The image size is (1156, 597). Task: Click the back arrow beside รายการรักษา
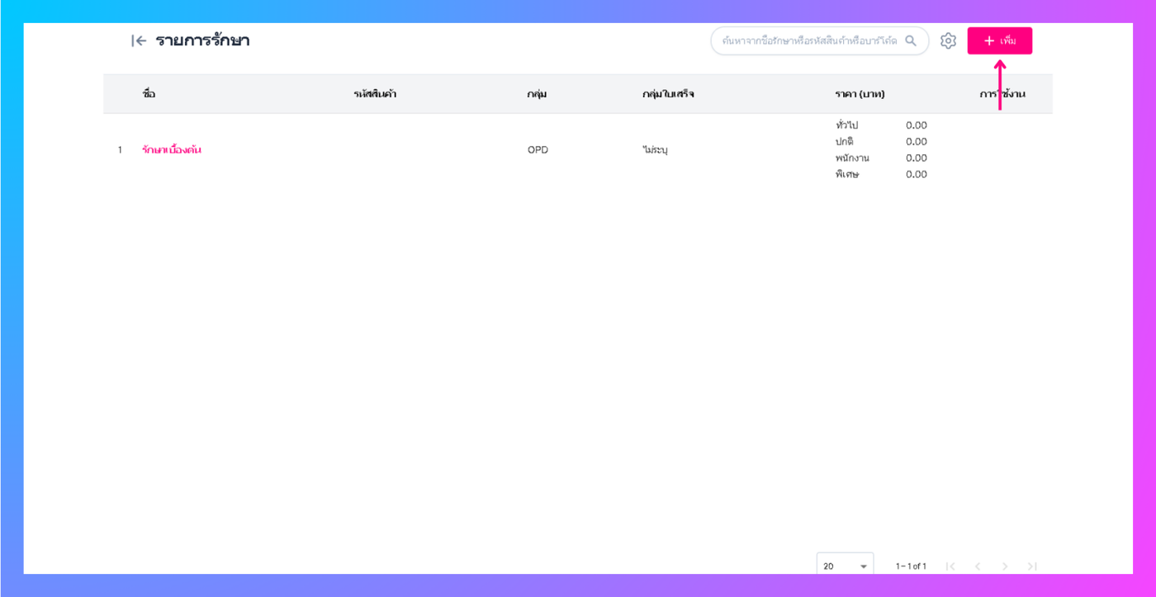(x=139, y=40)
